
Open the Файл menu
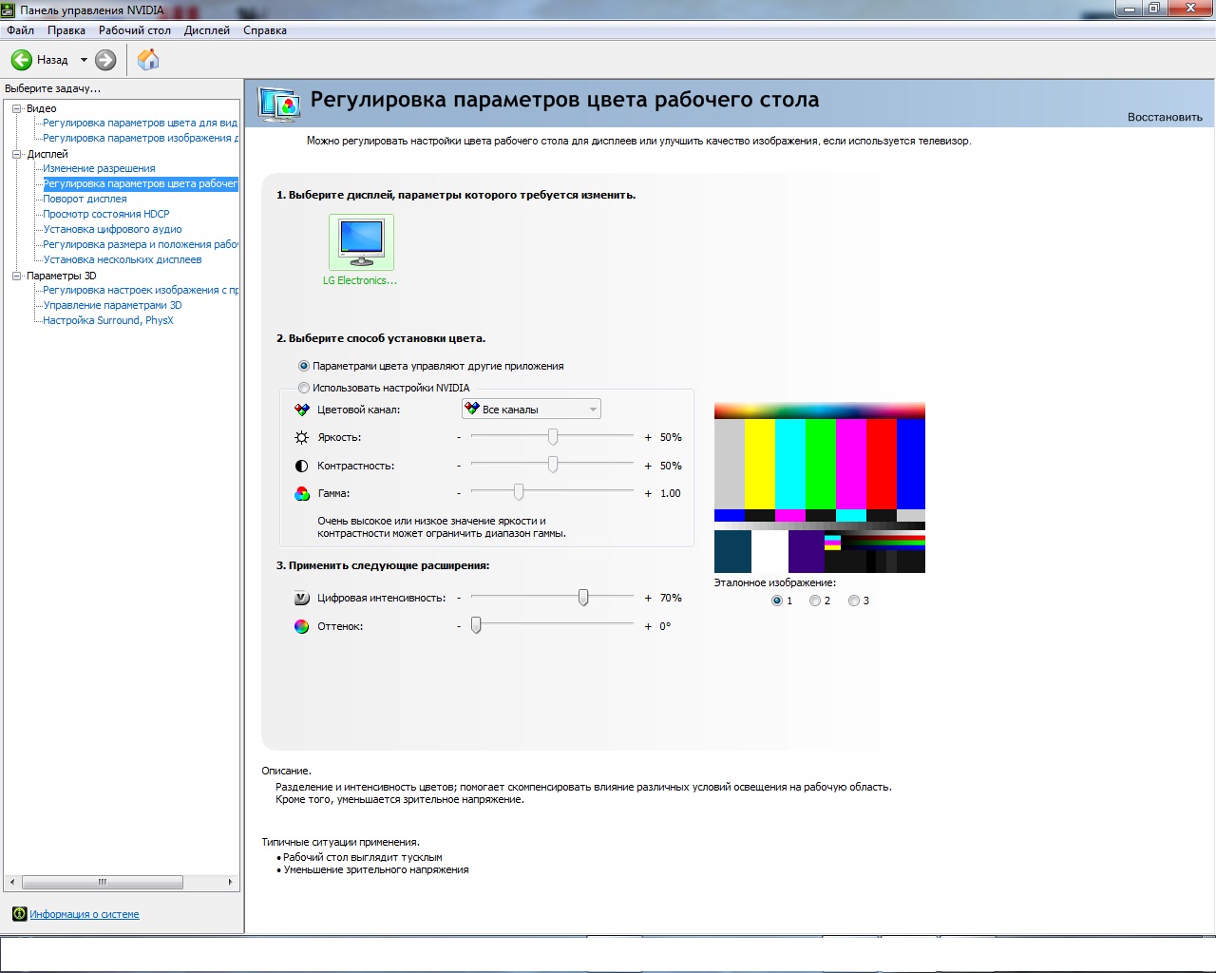pos(20,30)
